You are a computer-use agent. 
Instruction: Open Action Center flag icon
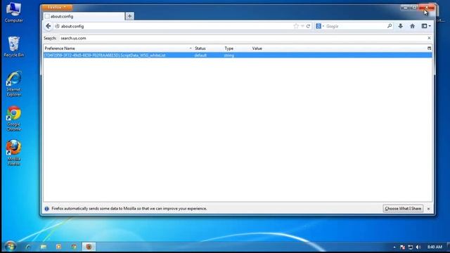tap(402, 247)
